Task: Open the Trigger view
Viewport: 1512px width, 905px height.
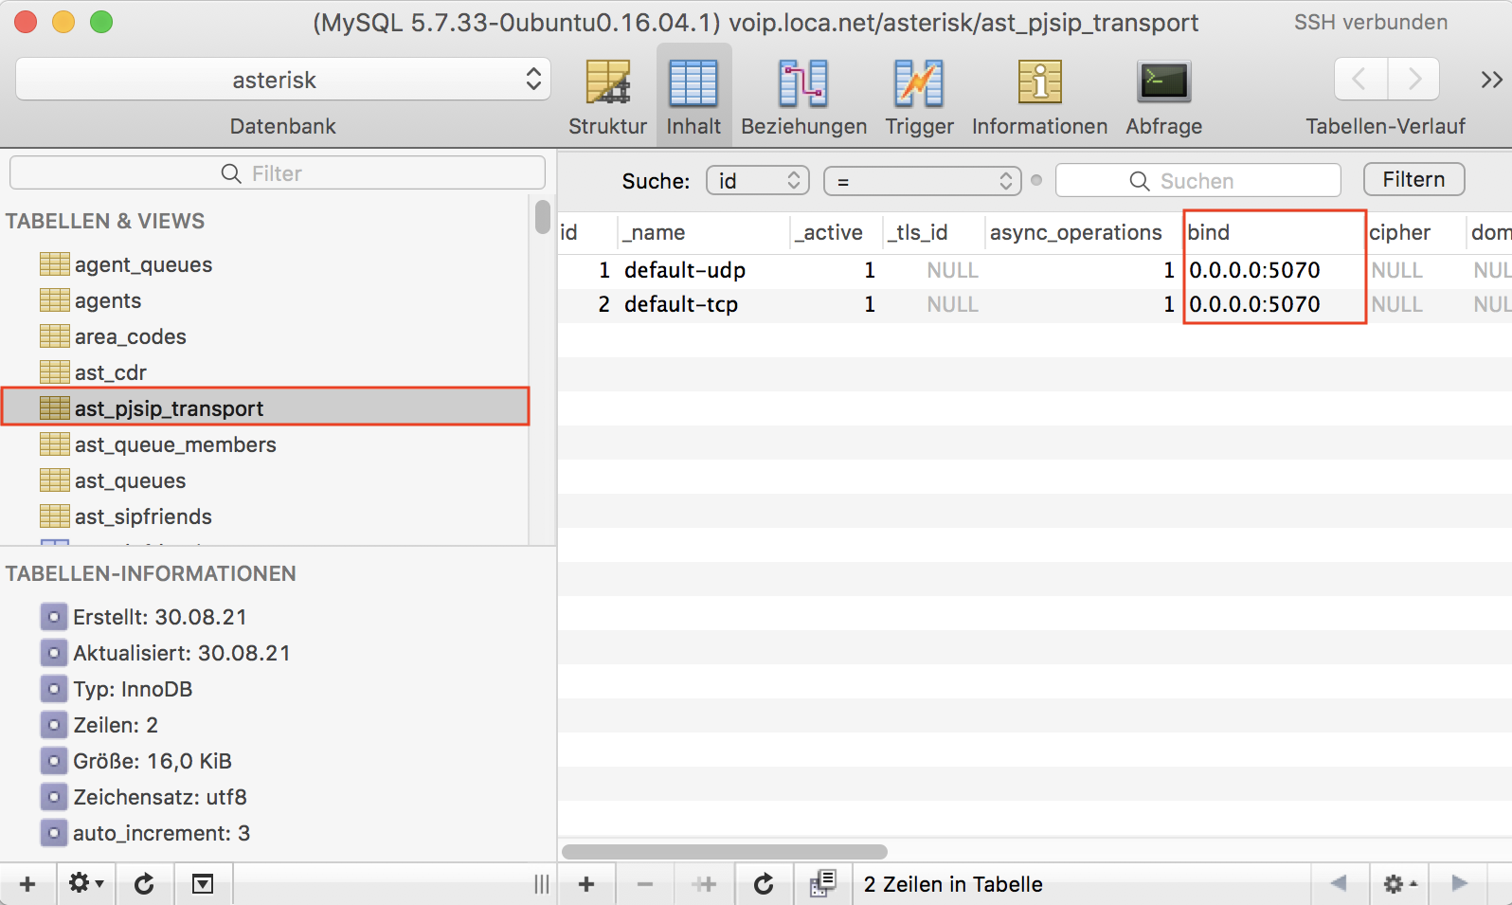Action: 918,97
